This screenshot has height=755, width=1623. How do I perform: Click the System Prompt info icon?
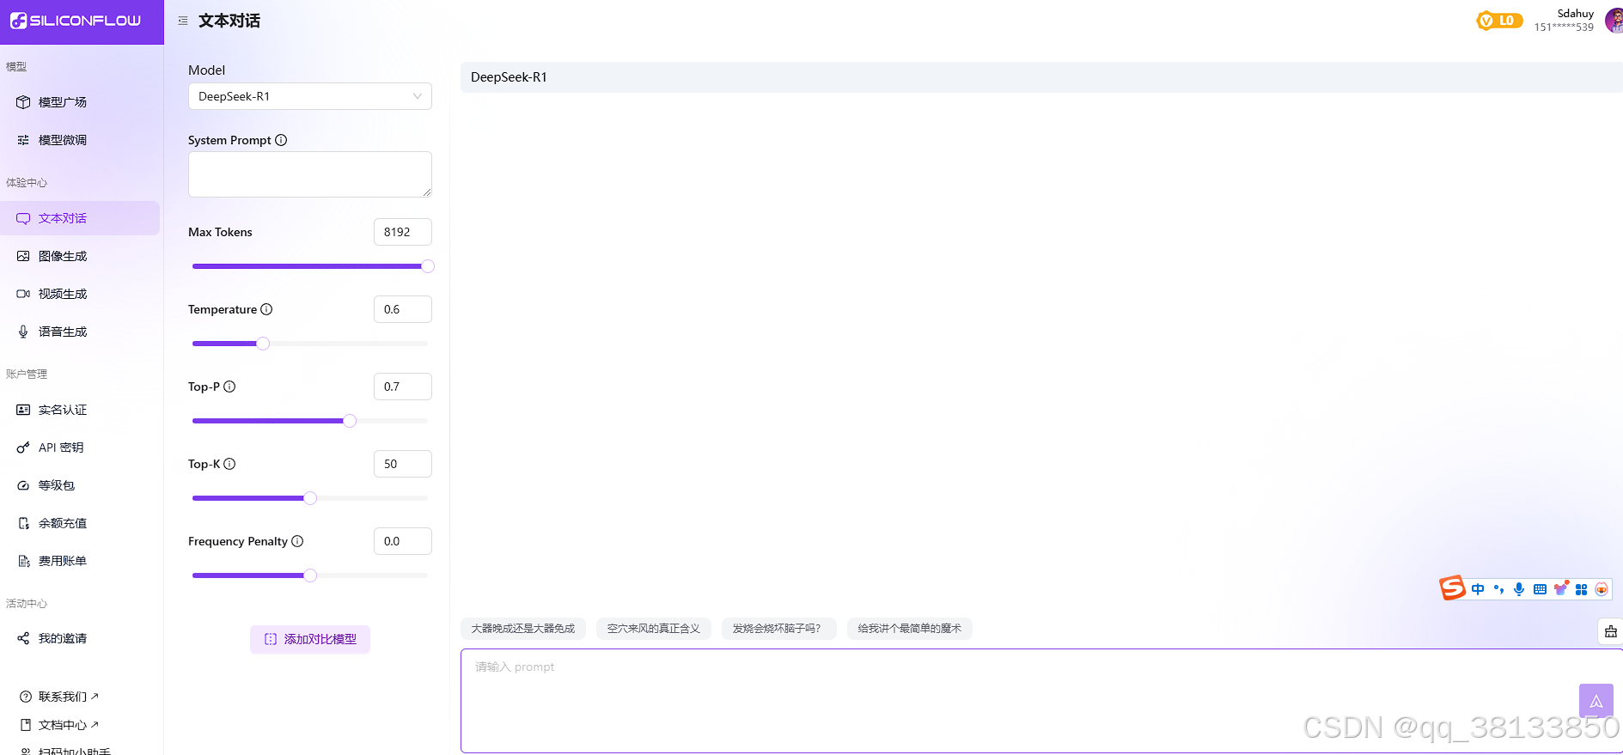coord(281,140)
